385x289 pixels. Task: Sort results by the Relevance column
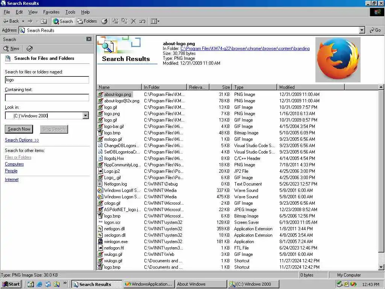pos(198,87)
